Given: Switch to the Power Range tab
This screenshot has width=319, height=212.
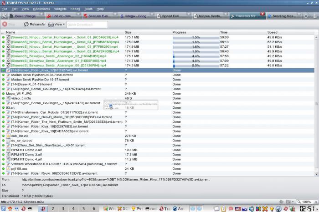Looking at the screenshot, I should tap(26, 16).
